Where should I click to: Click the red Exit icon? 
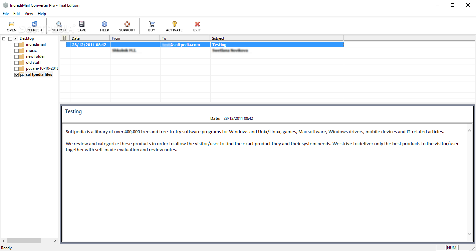tap(197, 24)
